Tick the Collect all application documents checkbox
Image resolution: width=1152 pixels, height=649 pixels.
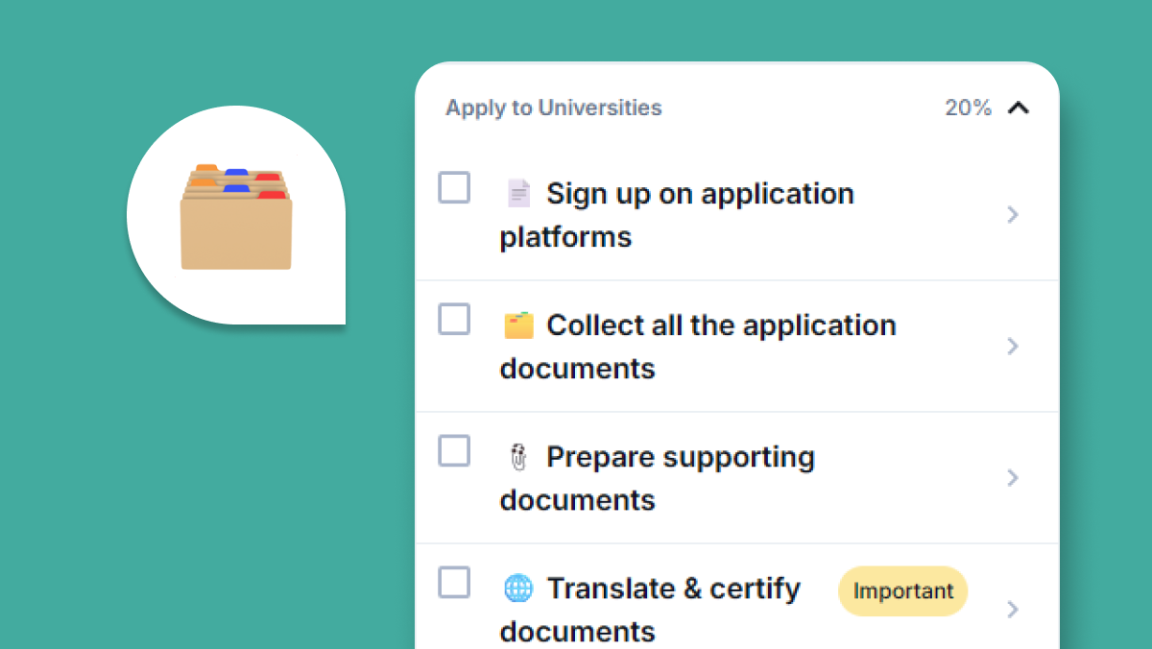tap(454, 319)
